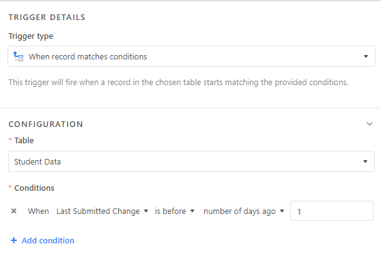Click the trigger description help text
The width and height of the screenshot is (381, 259).
coord(179,83)
